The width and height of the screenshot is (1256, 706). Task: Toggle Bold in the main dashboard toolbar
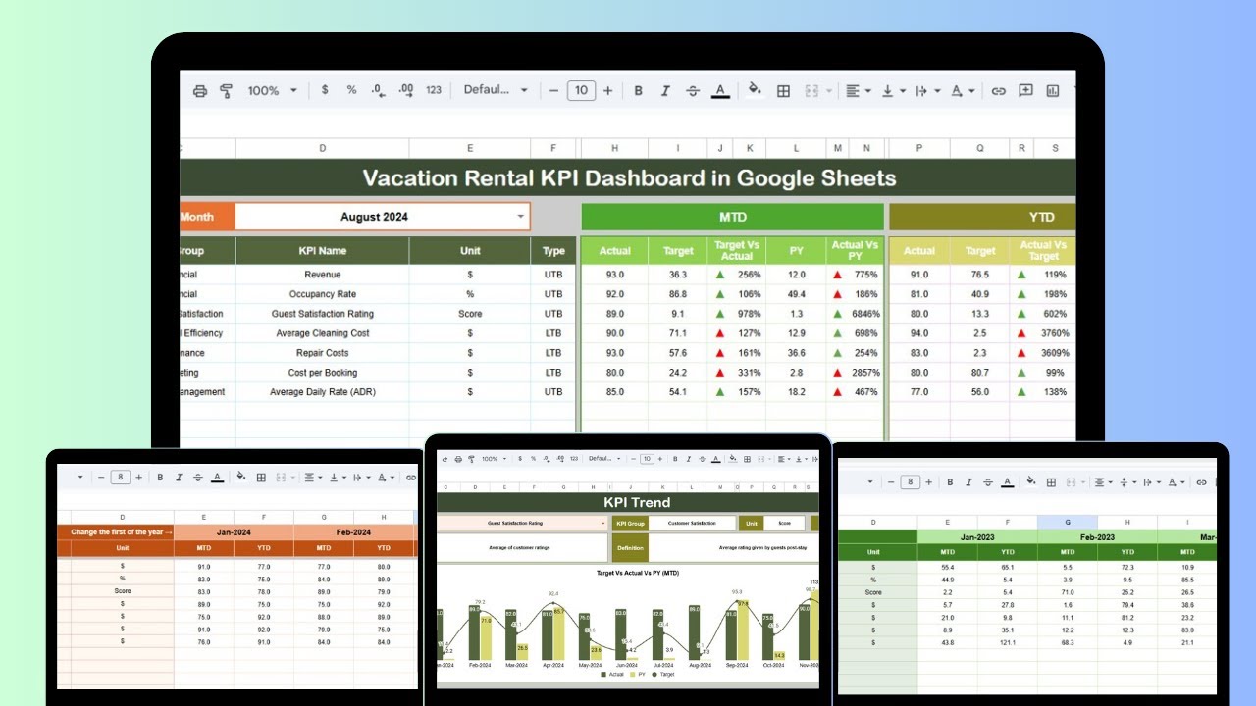click(638, 90)
